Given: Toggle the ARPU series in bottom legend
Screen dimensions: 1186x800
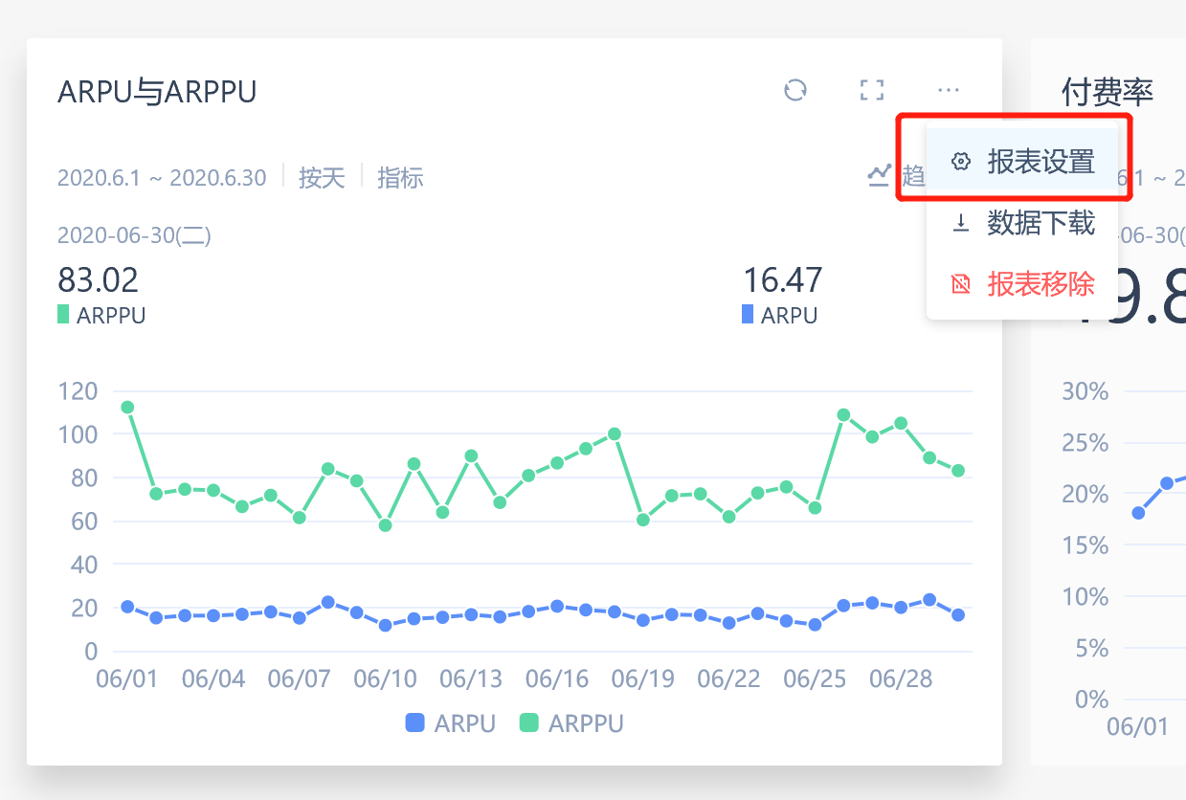Looking at the screenshot, I should pos(451,723).
